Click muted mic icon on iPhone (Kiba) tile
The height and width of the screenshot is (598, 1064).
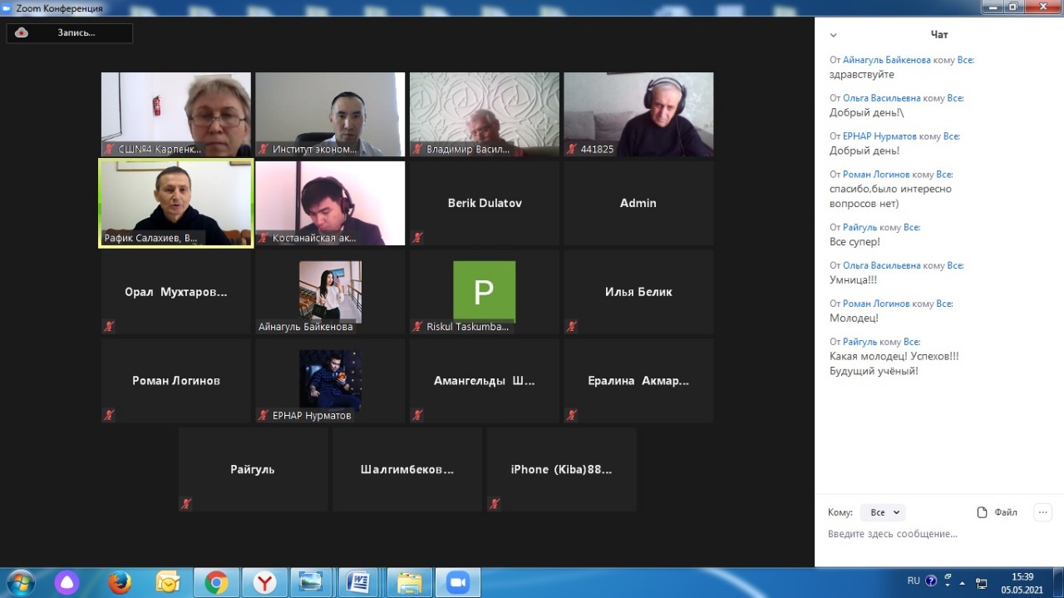[x=495, y=503]
